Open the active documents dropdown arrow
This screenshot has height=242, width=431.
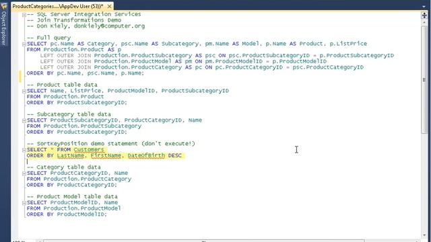[424, 6]
